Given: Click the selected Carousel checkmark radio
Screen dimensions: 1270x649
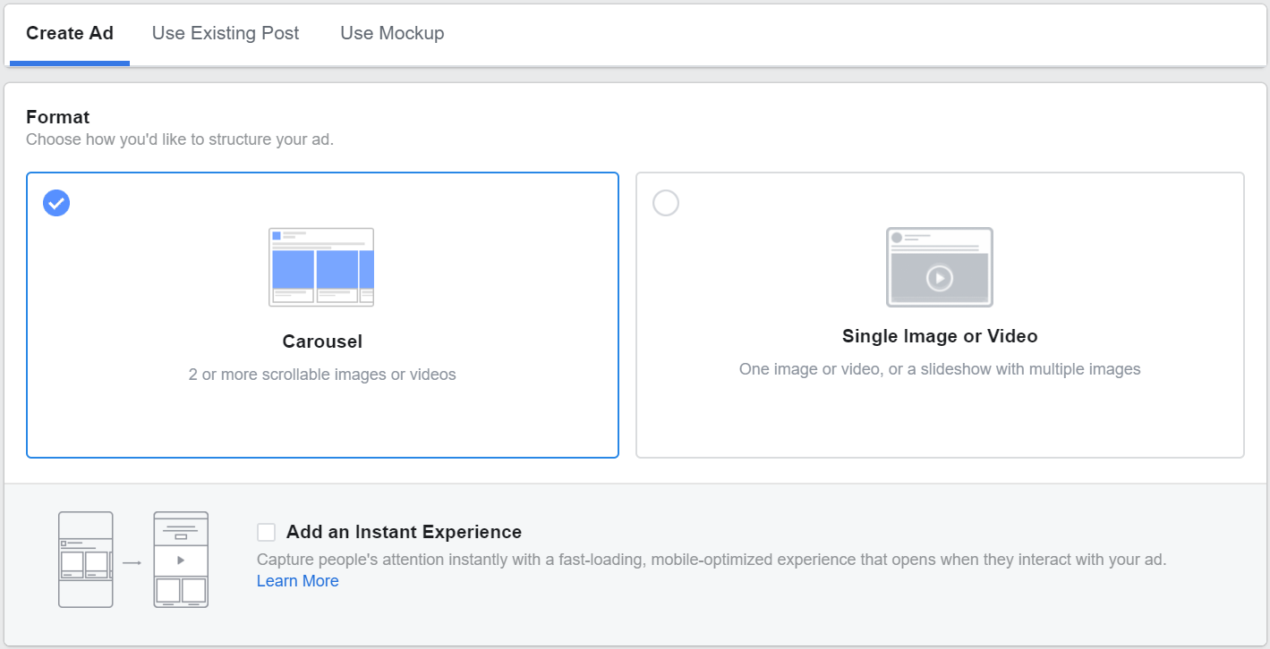Looking at the screenshot, I should click(56, 203).
